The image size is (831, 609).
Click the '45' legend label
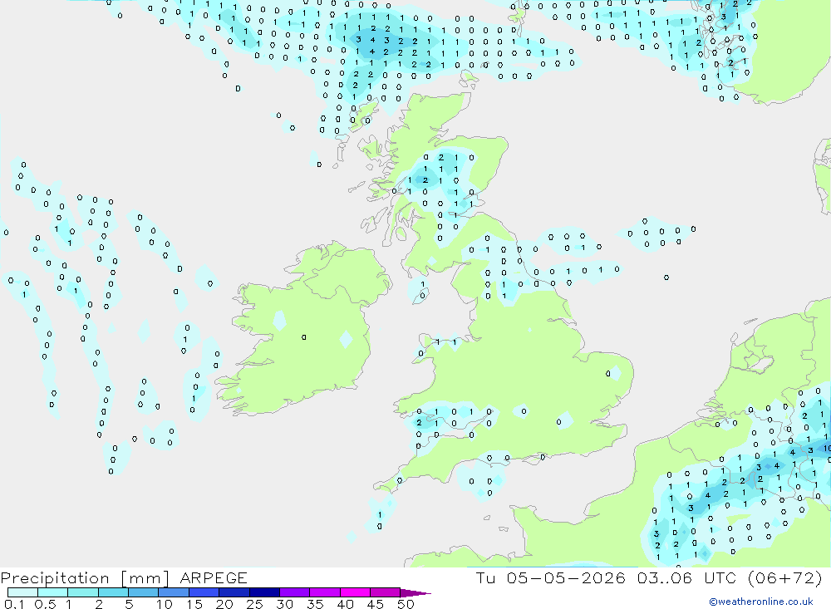pyautogui.click(x=376, y=604)
